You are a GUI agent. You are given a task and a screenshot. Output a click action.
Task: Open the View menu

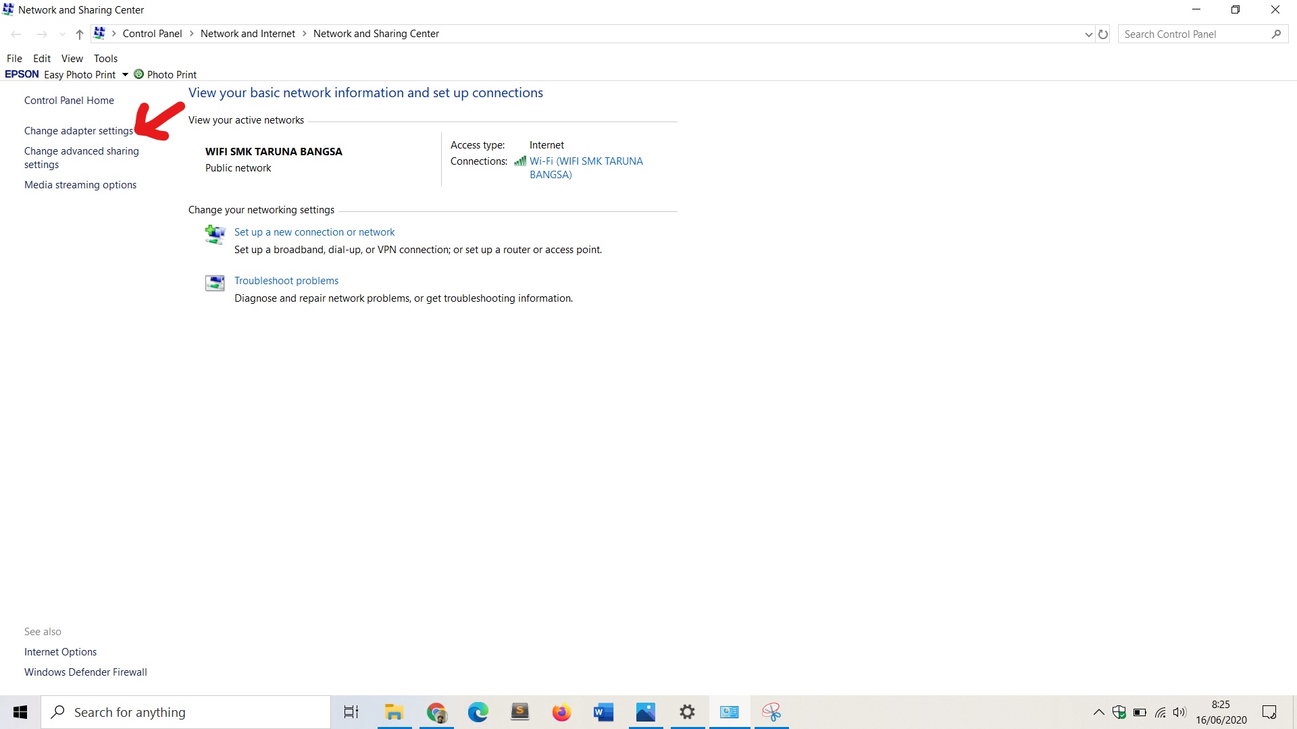click(x=72, y=58)
